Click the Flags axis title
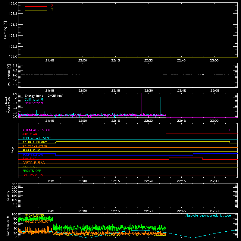The width and height of the screenshot is (241, 241). pyautogui.click(x=12, y=150)
